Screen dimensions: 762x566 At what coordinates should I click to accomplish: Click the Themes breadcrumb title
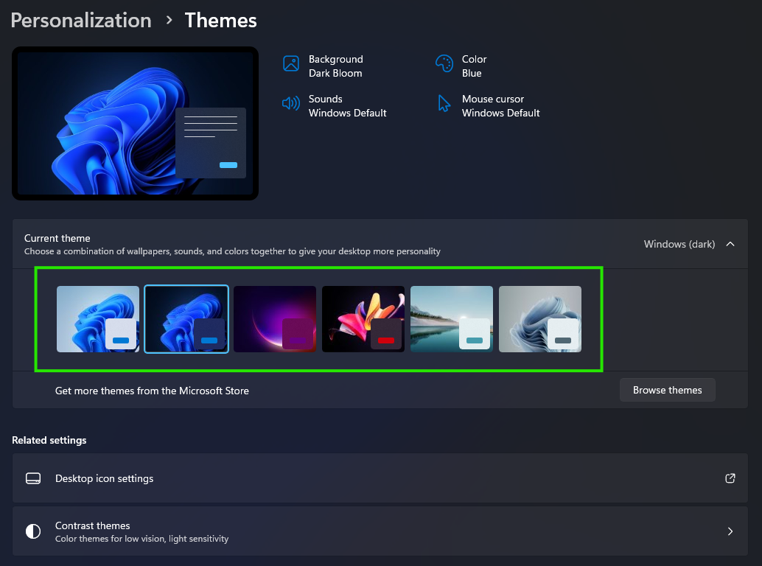click(x=220, y=21)
